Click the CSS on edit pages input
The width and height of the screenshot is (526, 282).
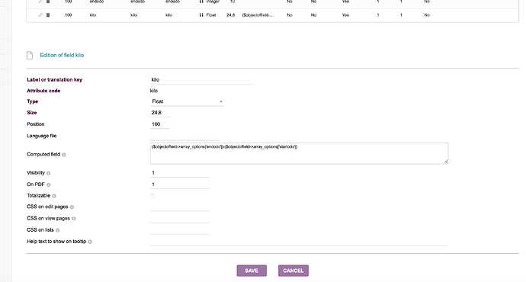[x=180, y=207]
